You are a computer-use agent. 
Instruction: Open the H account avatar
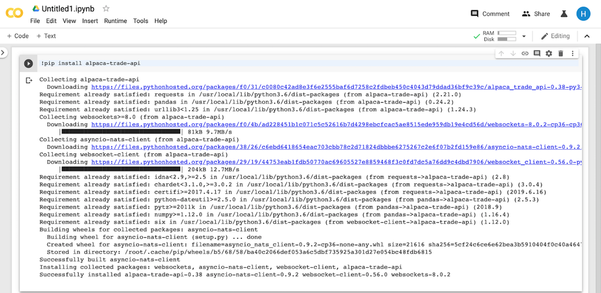tap(584, 14)
